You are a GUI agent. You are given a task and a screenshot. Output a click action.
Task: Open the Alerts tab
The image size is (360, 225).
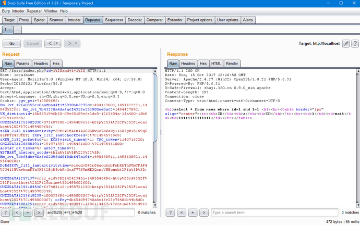click(x=248, y=20)
